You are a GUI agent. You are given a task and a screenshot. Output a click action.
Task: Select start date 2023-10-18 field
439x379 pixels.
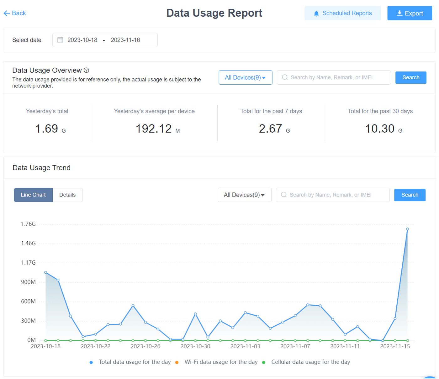point(82,40)
